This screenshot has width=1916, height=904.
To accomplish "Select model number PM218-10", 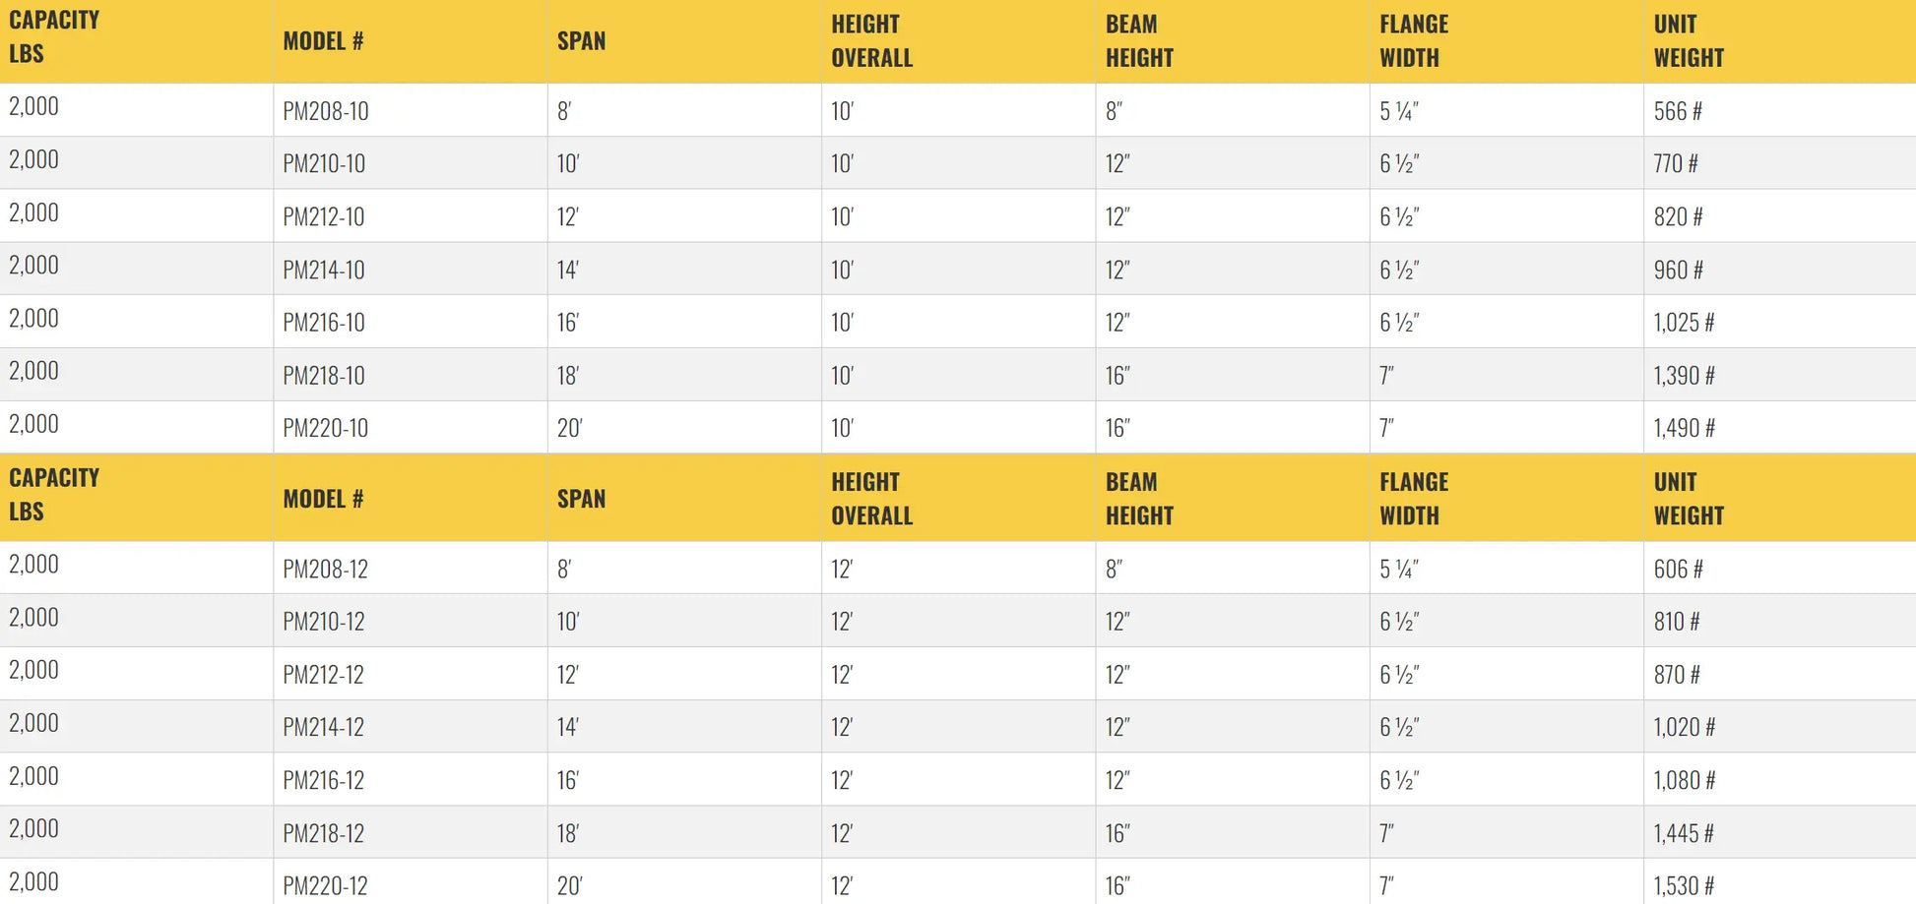I will [x=324, y=376].
